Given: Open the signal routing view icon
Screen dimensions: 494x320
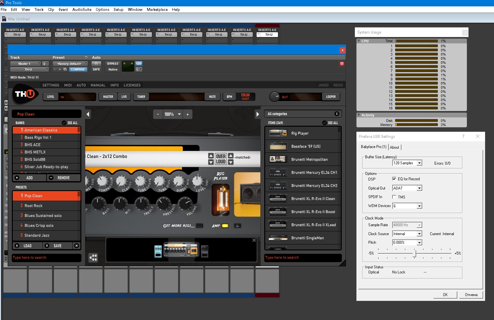Looking at the screenshot, I should click(x=93, y=257).
